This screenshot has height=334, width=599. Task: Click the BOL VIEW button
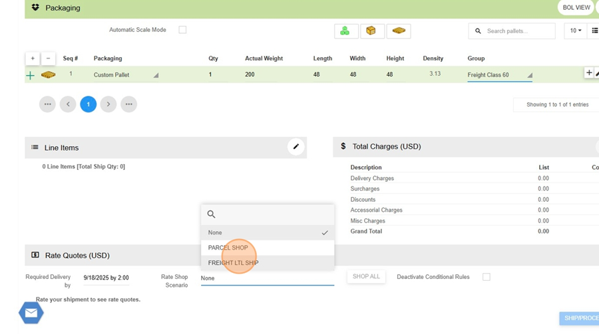576,8
